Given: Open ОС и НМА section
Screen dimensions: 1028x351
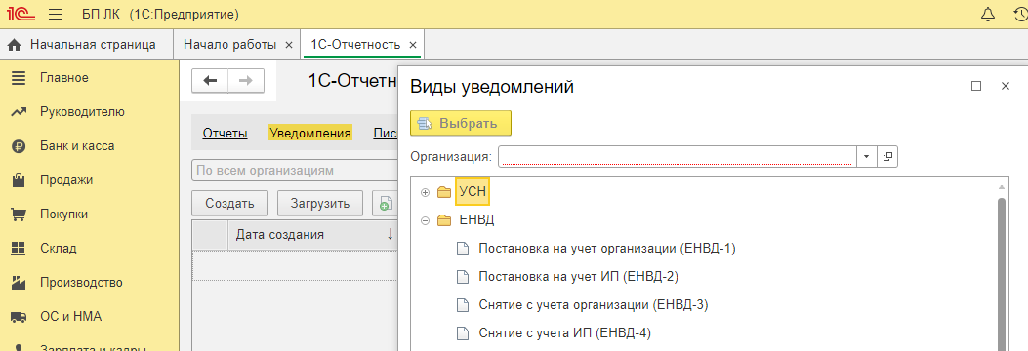Looking at the screenshot, I should click(71, 316).
